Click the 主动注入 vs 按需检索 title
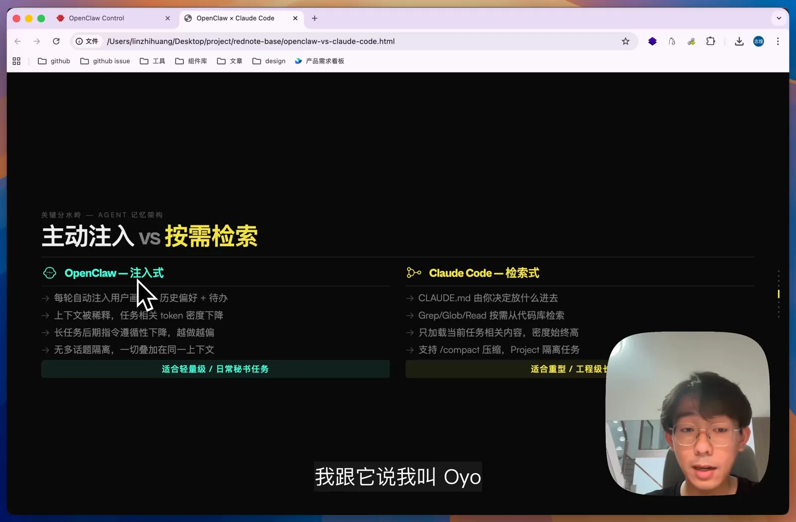The width and height of the screenshot is (796, 522). [150, 236]
